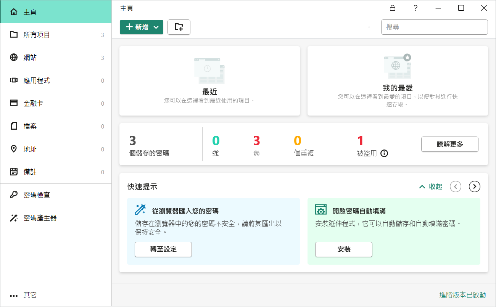Open 地址 addresses in sidebar
Screen dimensions: 496x307
pyautogui.click(x=30, y=149)
